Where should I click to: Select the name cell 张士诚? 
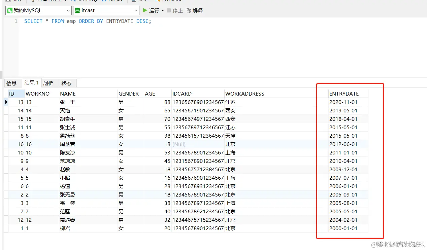[88, 127]
